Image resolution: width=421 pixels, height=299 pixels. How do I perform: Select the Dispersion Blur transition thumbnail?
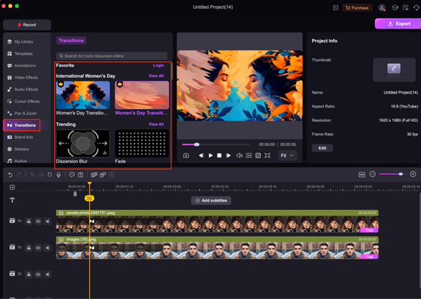[83, 143]
